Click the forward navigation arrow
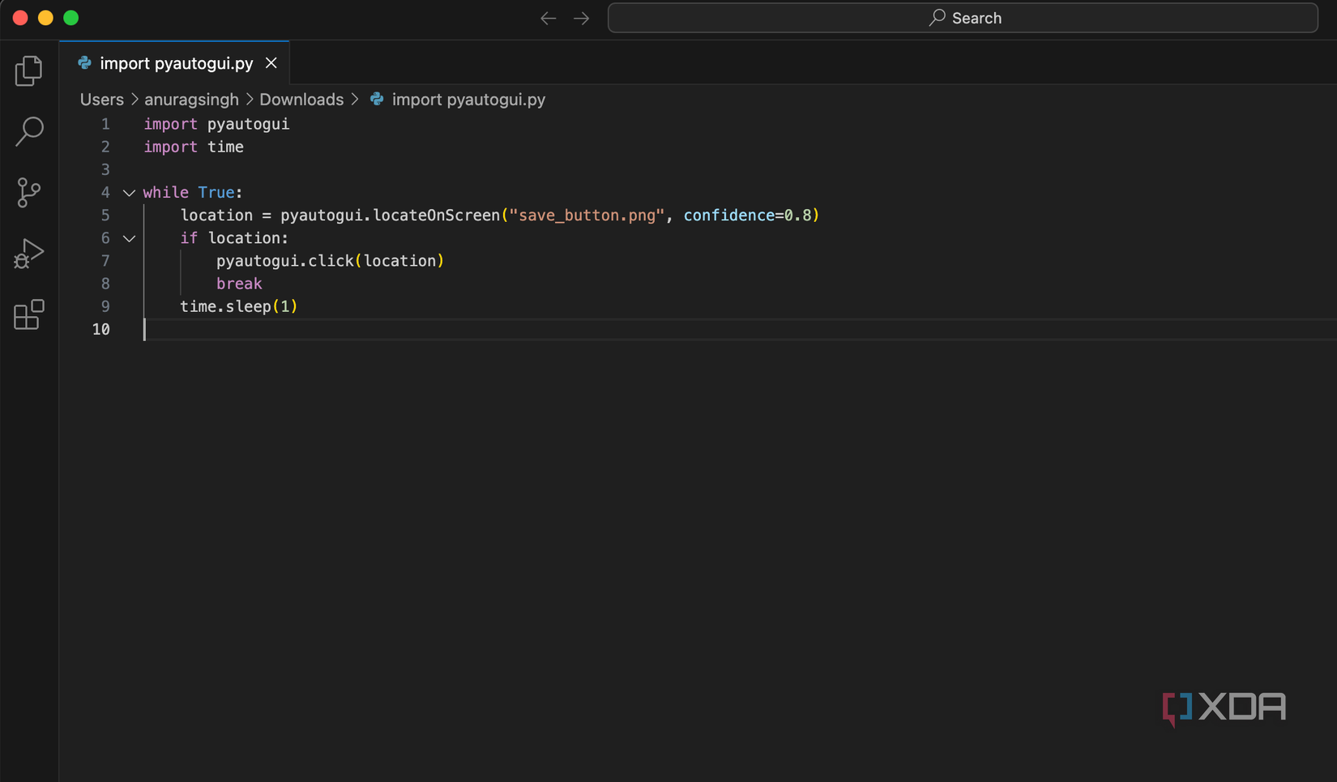 pyautogui.click(x=581, y=17)
